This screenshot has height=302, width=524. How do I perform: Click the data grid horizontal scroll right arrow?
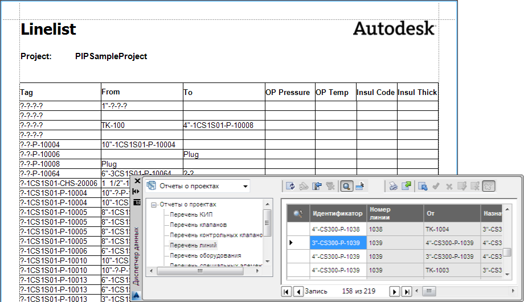click(x=513, y=291)
